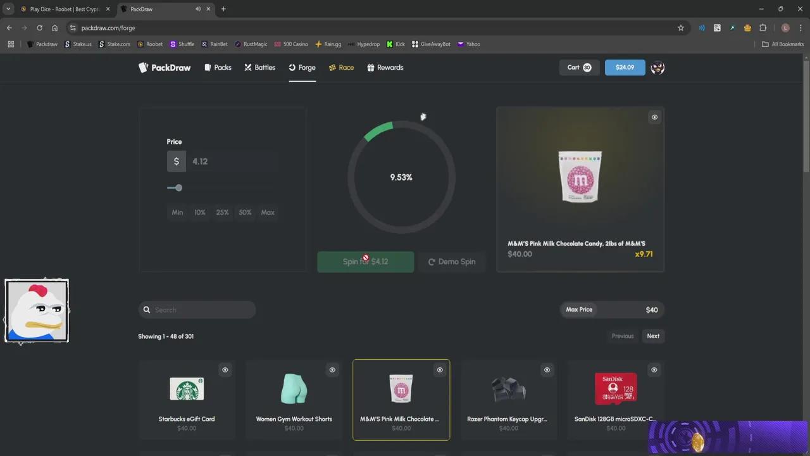Click the Max Price $40 field
810x456 pixels.
point(612,310)
